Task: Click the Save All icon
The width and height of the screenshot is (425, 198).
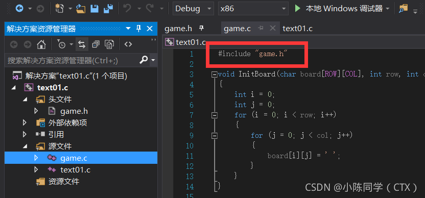Action: click(108, 9)
